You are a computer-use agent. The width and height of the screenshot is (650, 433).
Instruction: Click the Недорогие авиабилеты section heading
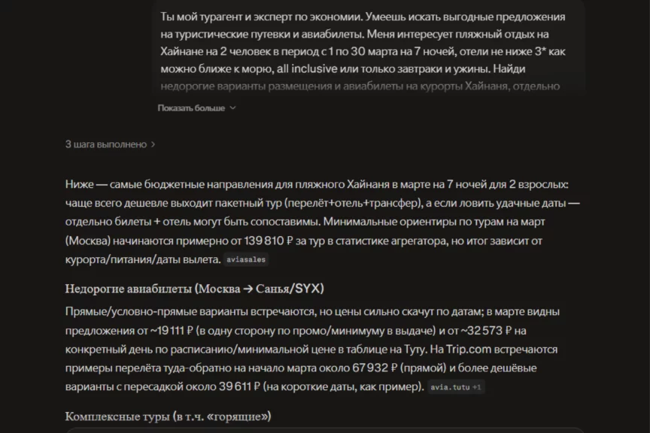[195, 289]
